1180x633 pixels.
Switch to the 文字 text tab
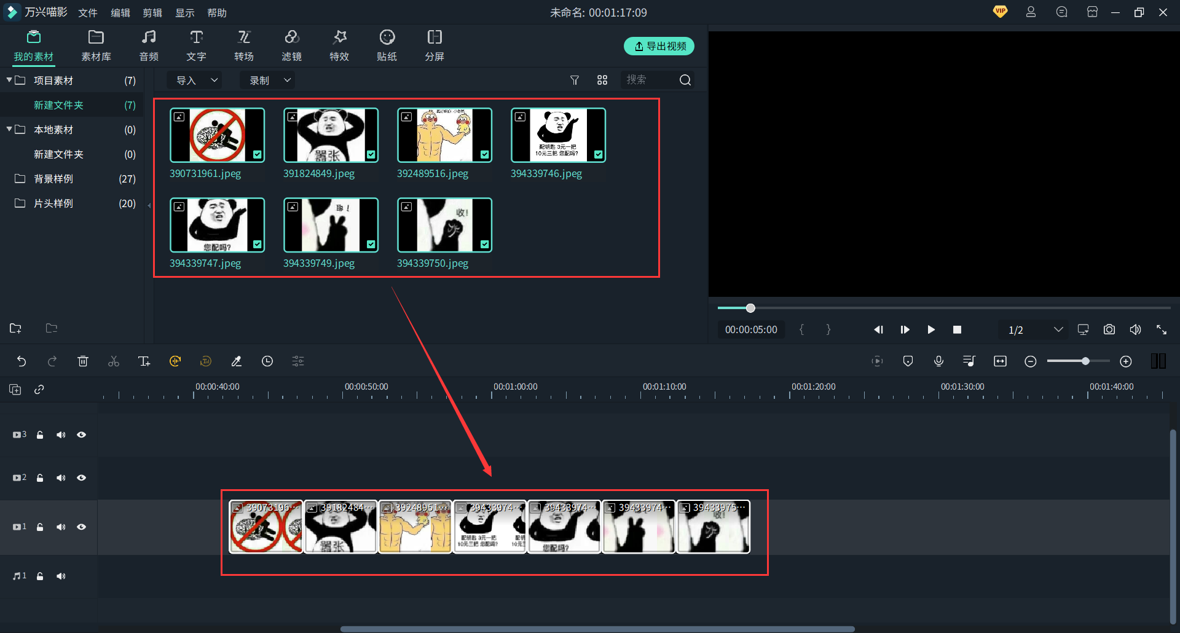click(x=196, y=46)
